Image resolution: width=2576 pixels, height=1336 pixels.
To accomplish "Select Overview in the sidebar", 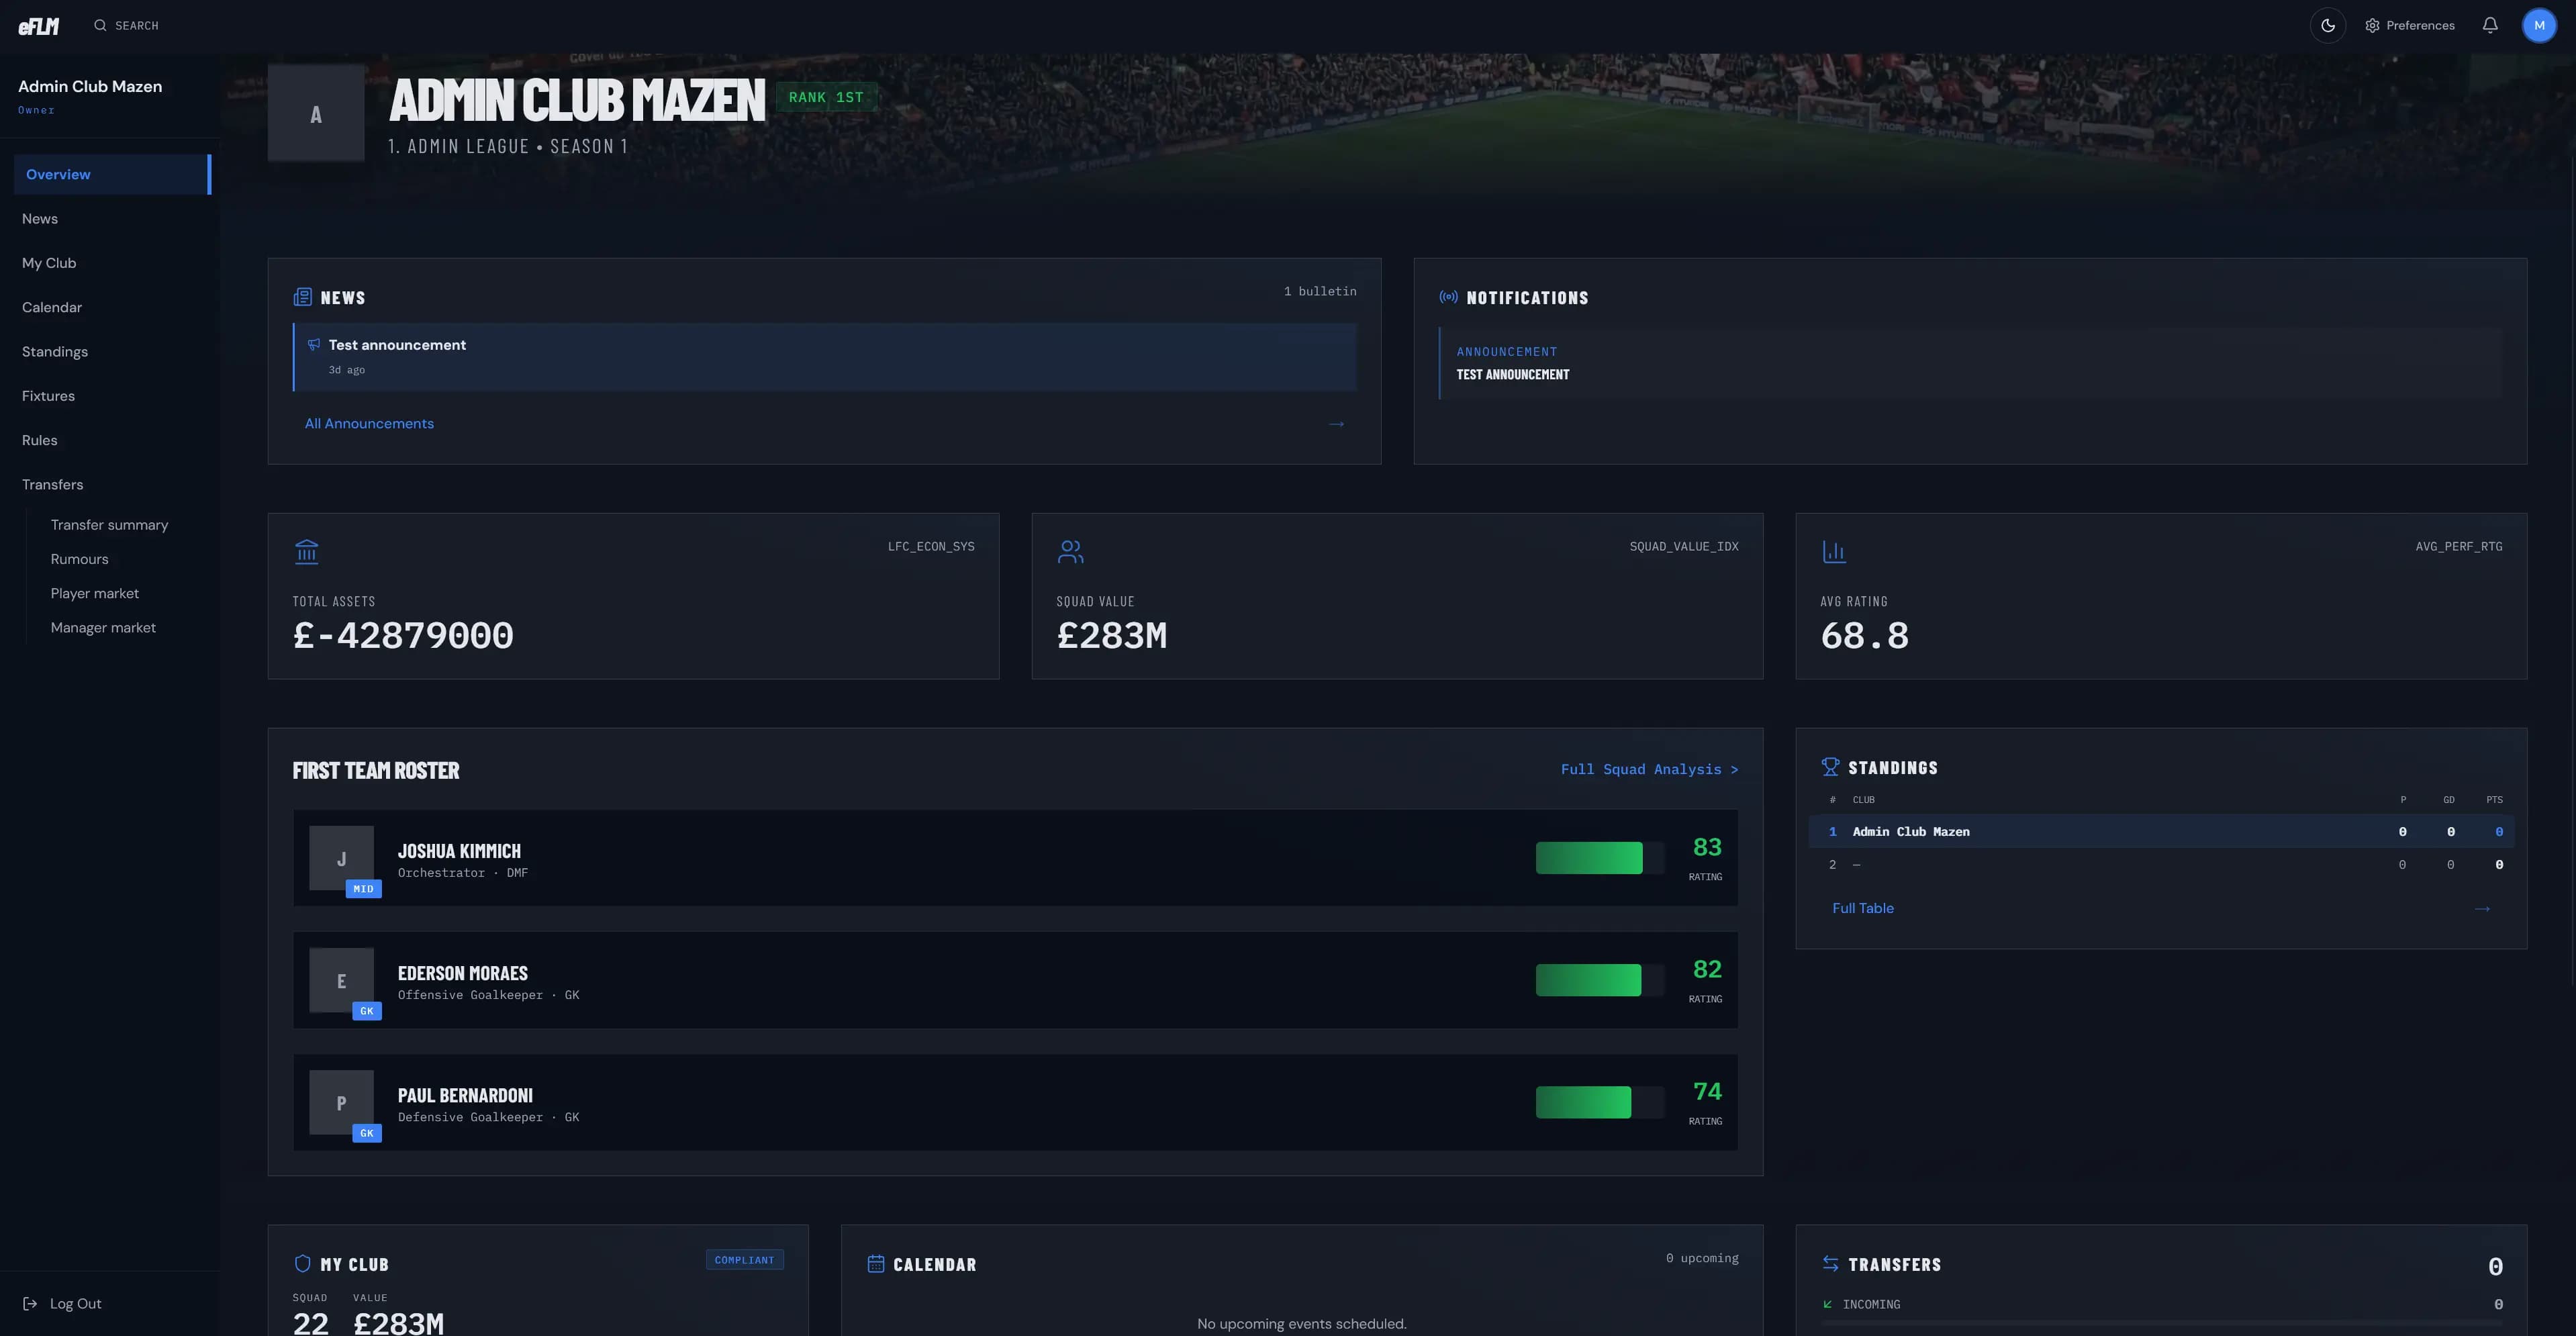I will [112, 174].
